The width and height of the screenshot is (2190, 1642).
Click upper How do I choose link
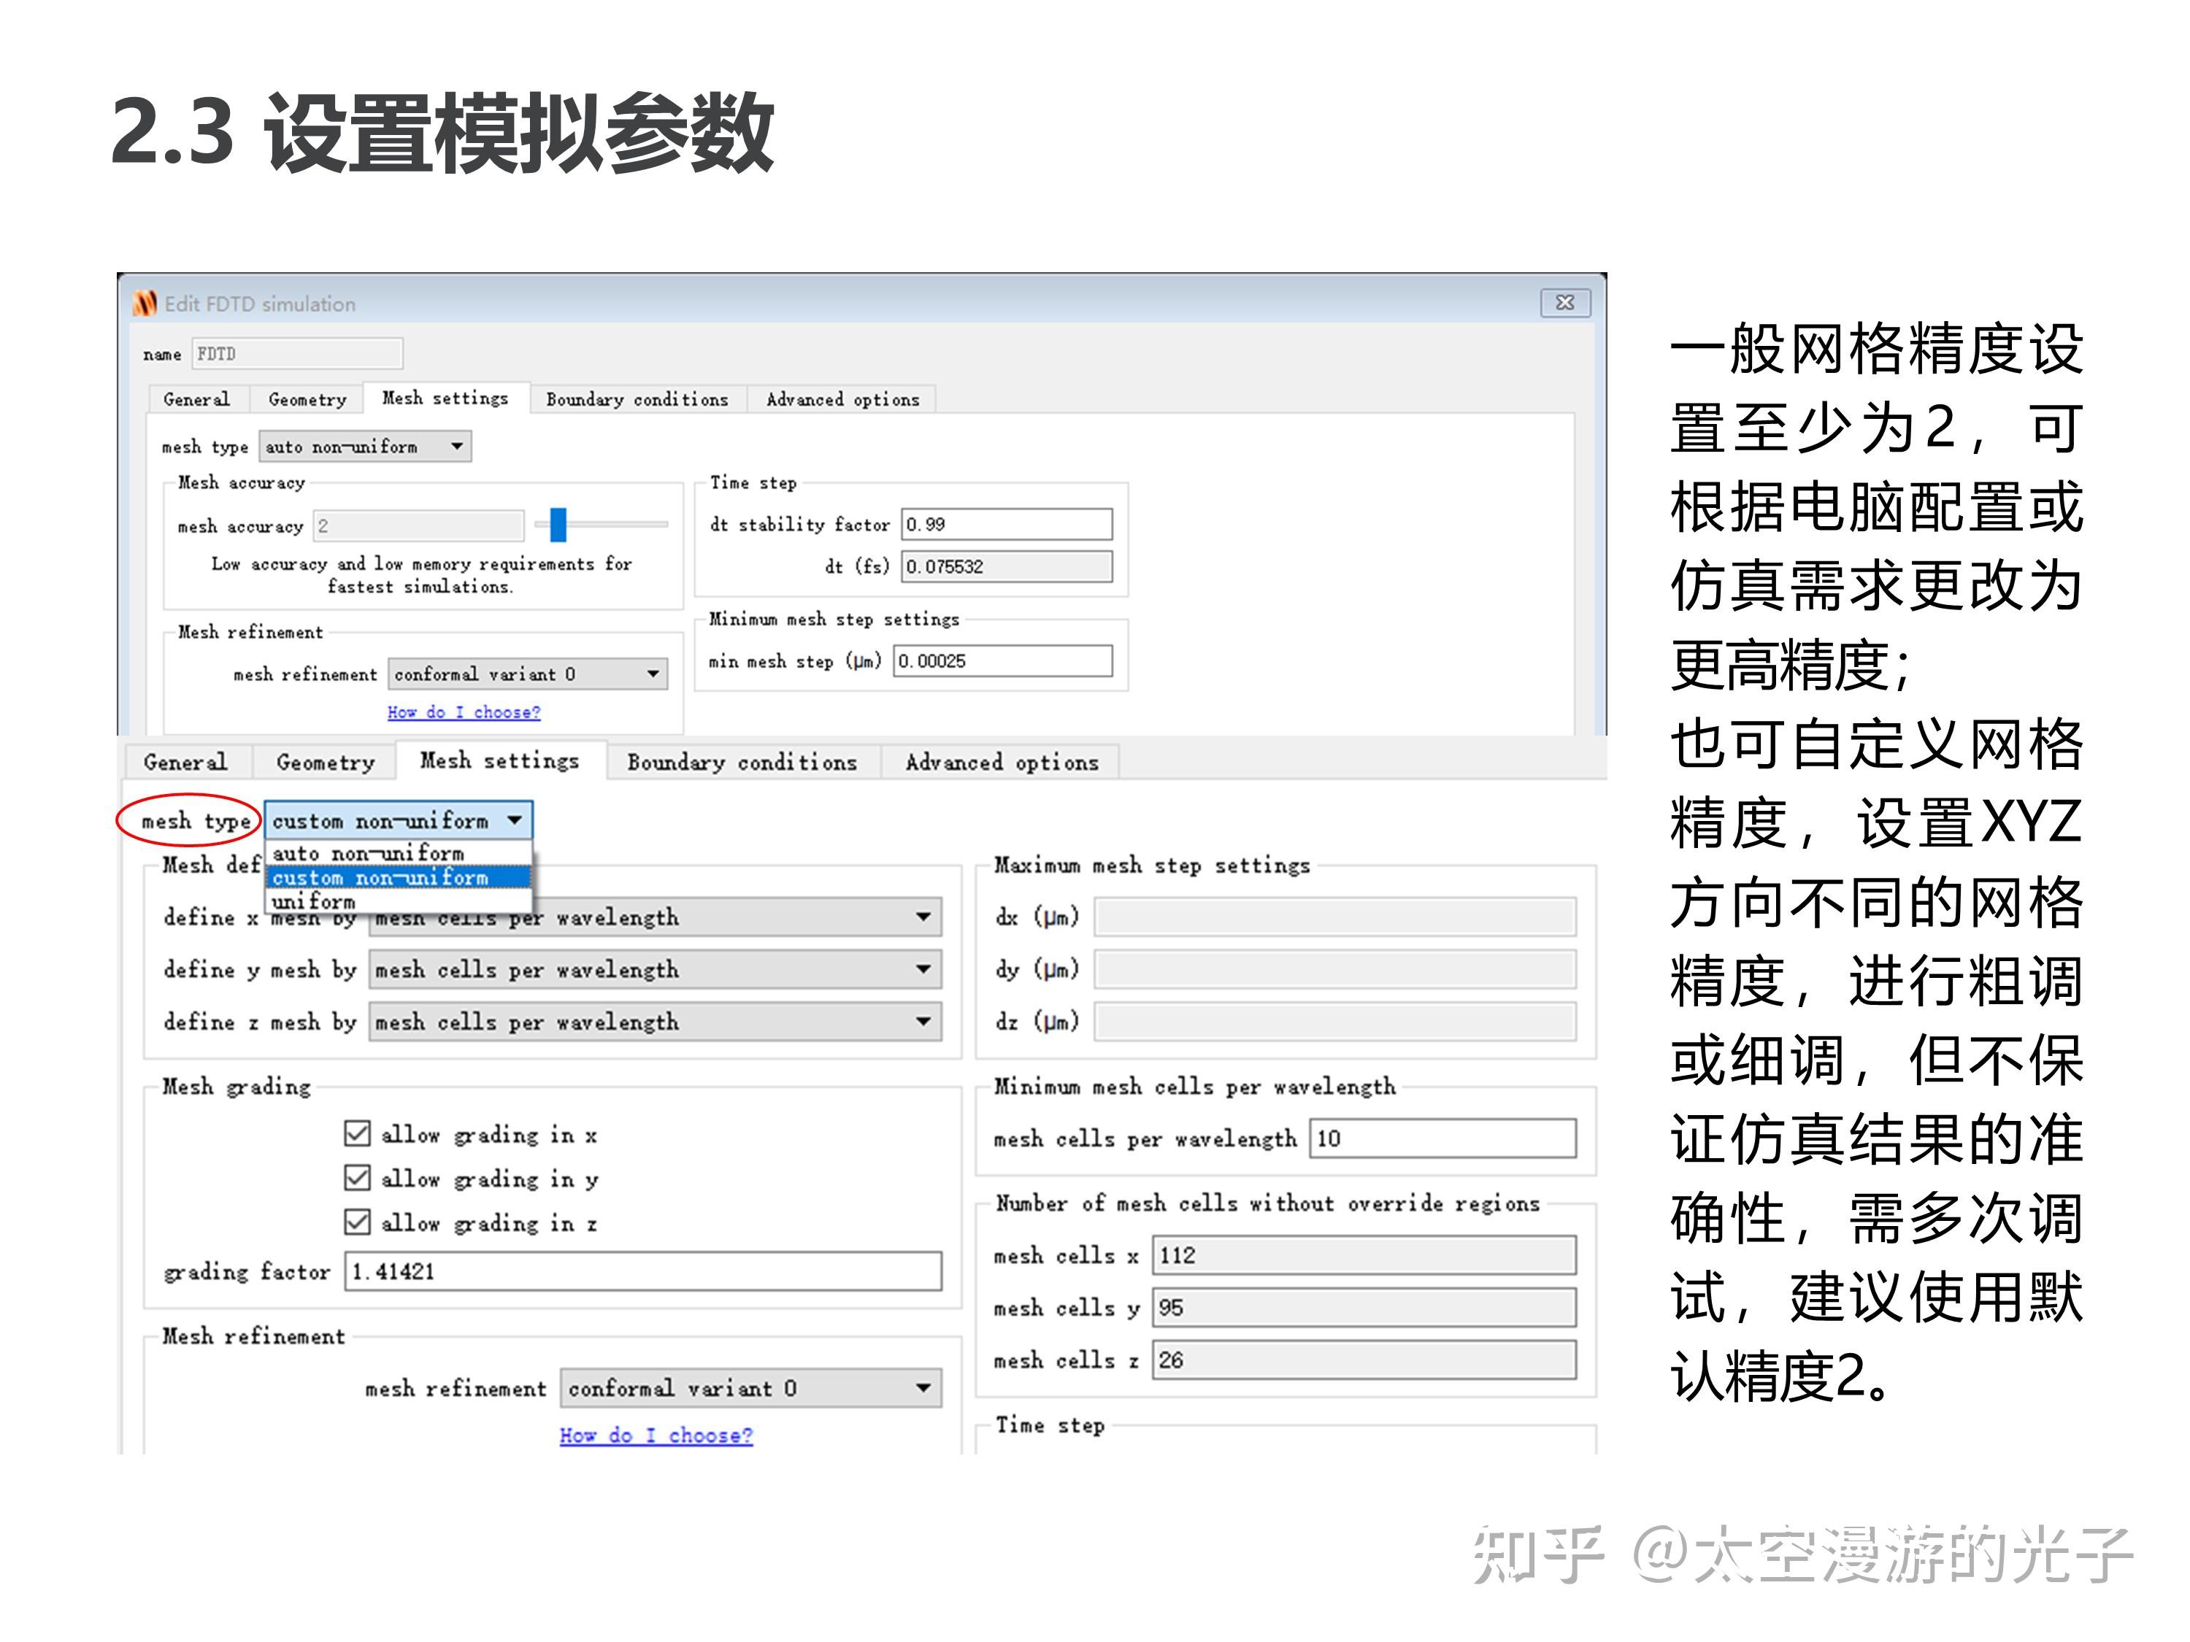(x=464, y=712)
